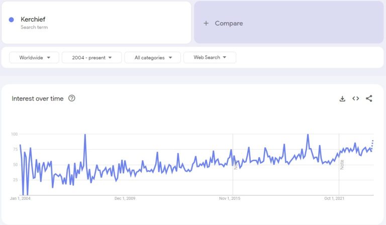Open the Web Search type dropdown

(x=210, y=58)
